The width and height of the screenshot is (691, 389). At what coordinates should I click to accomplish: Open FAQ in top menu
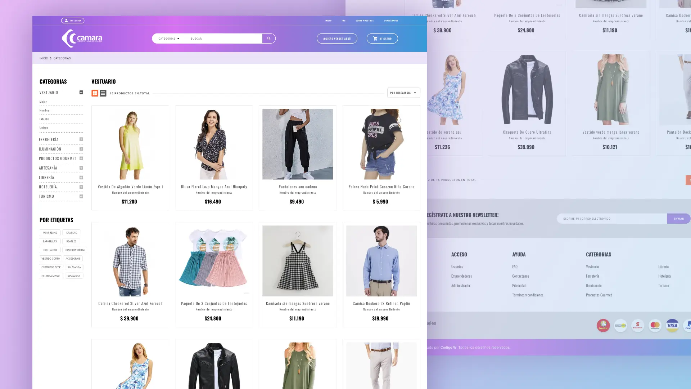pos(344,21)
